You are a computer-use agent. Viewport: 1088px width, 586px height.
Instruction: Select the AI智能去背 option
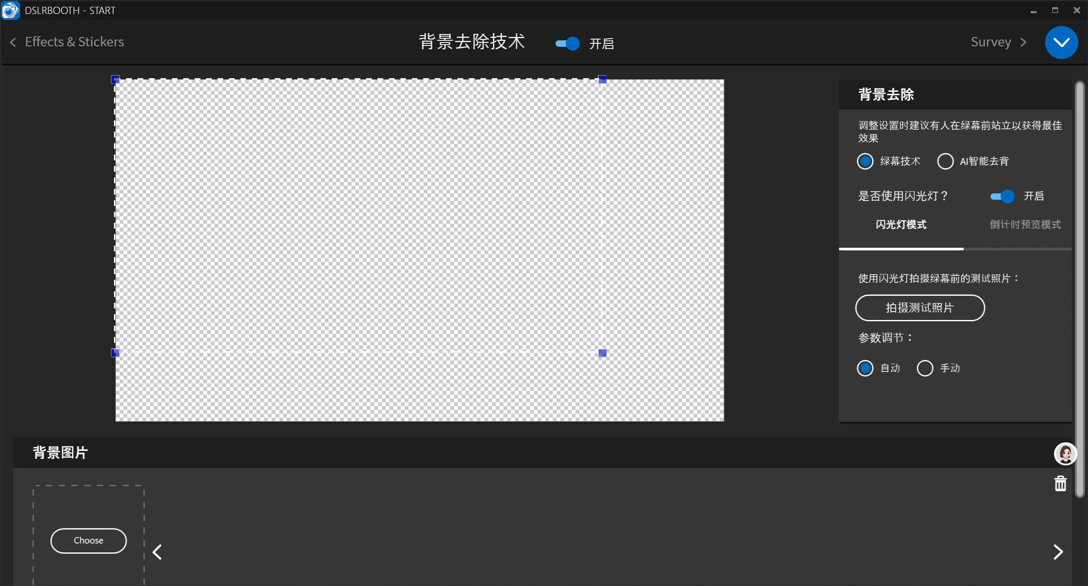[945, 161]
